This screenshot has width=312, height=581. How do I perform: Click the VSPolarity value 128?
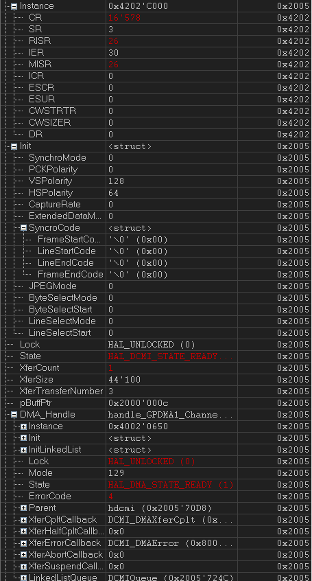click(116, 181)
